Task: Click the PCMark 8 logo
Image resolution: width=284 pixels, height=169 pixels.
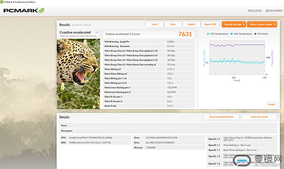Action: pyautogui.click(x=24, y=10)
